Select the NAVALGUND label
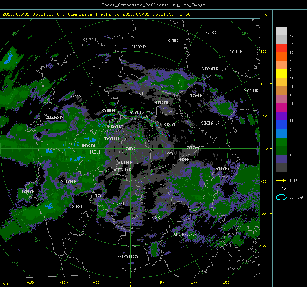307x287 pixels. pyautogui.click(x=113, y=138)
